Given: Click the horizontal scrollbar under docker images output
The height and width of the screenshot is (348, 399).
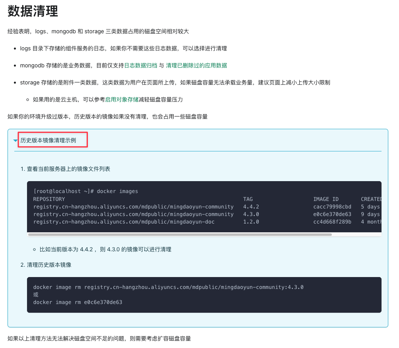Looking at the screenshot, I should [180, 235].
